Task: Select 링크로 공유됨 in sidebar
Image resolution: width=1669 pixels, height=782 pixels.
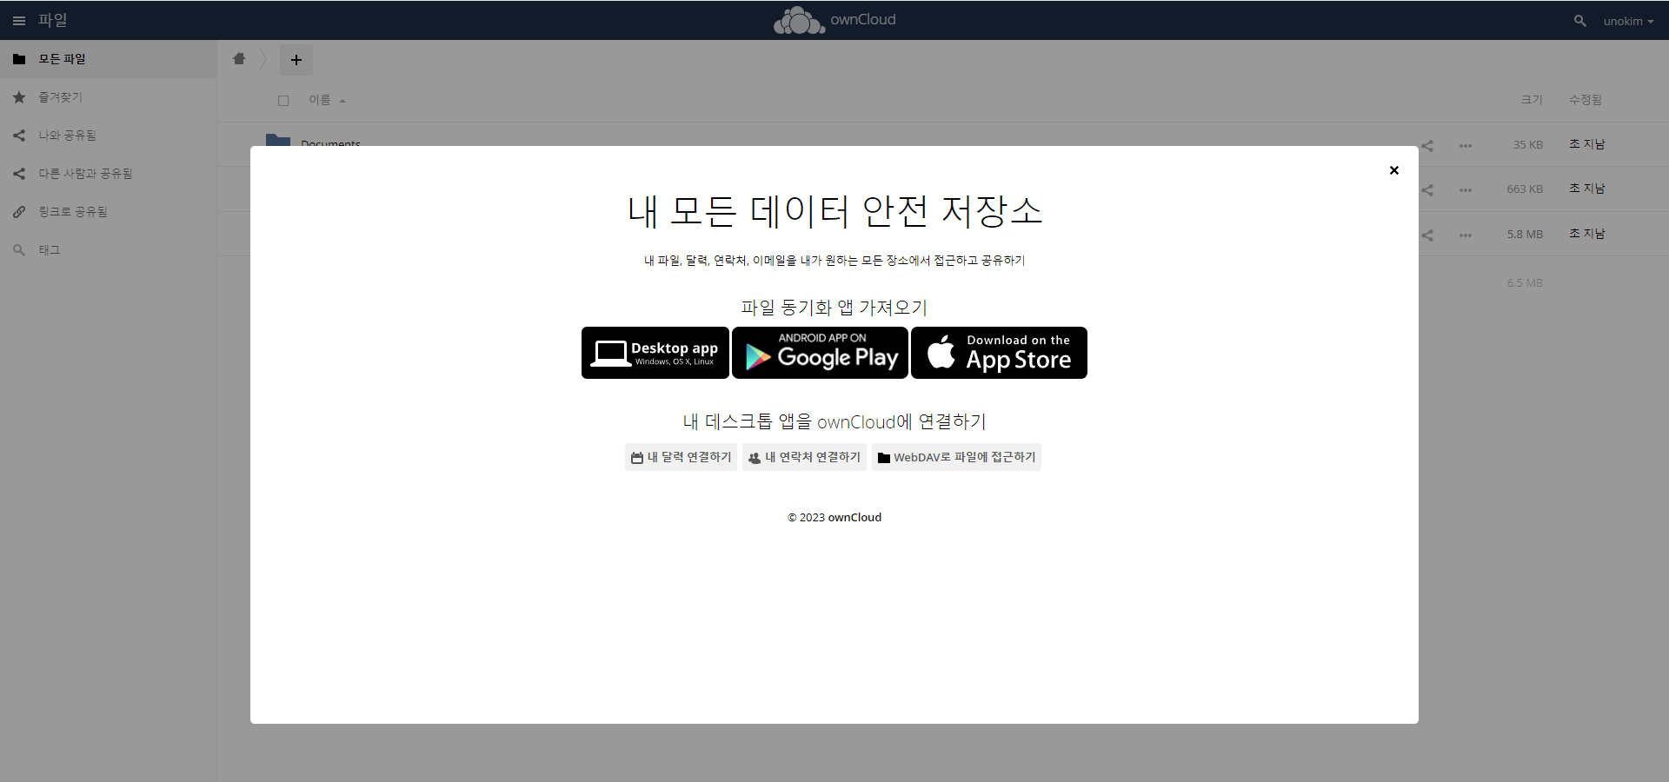Action: coord(108,212)
